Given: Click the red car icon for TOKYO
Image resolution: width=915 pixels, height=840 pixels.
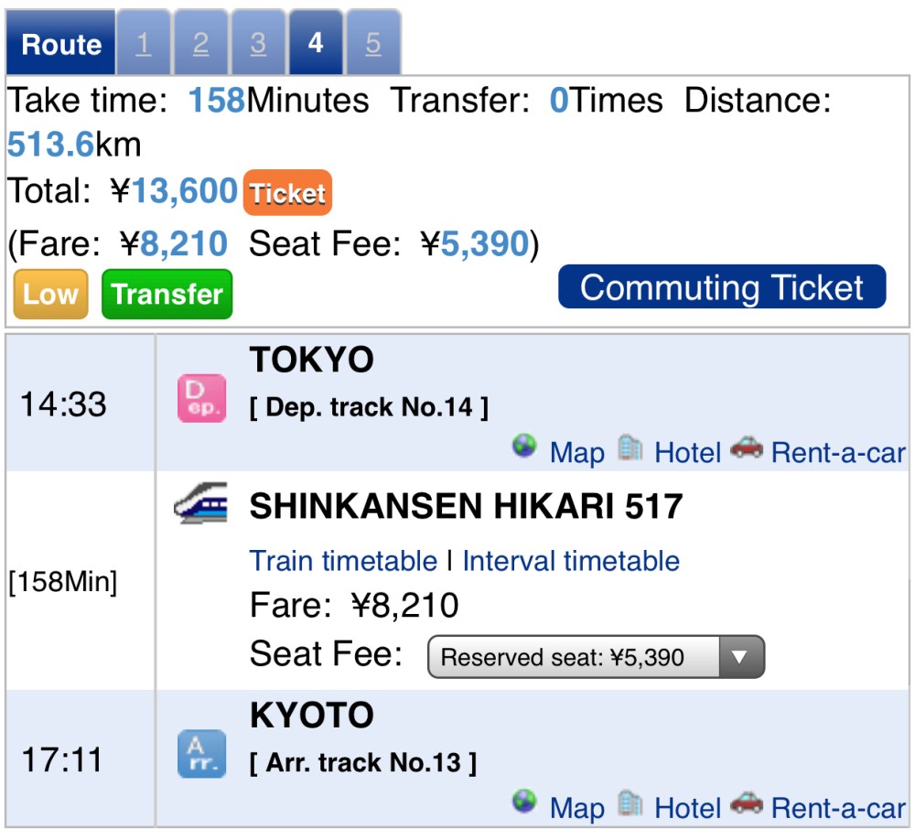Looking at the screenshot, I should point(747,447).
